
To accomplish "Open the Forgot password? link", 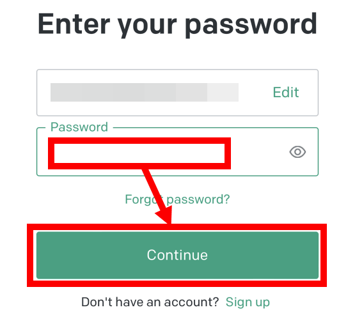I will click(178, 199).
